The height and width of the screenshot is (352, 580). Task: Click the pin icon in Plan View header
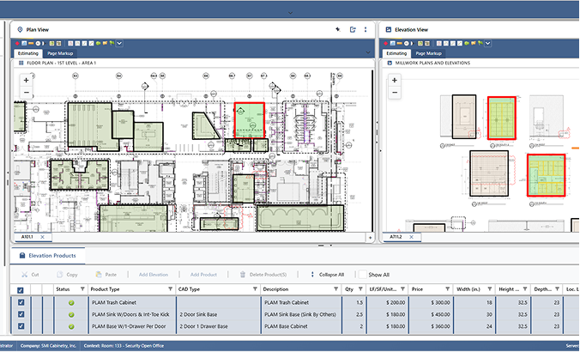[338, 29]
